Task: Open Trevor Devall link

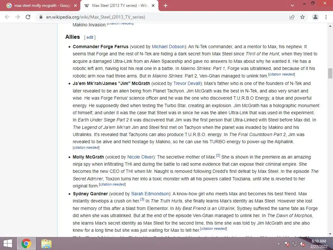Action: [187, 83]
